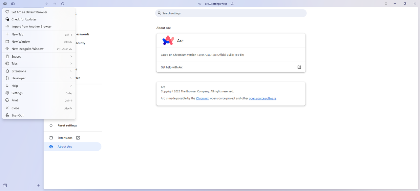Click the Arc logo menu icon

(5, 4)
